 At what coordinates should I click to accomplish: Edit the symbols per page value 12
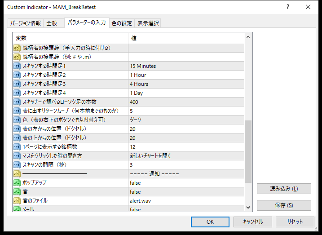point(186,147)
